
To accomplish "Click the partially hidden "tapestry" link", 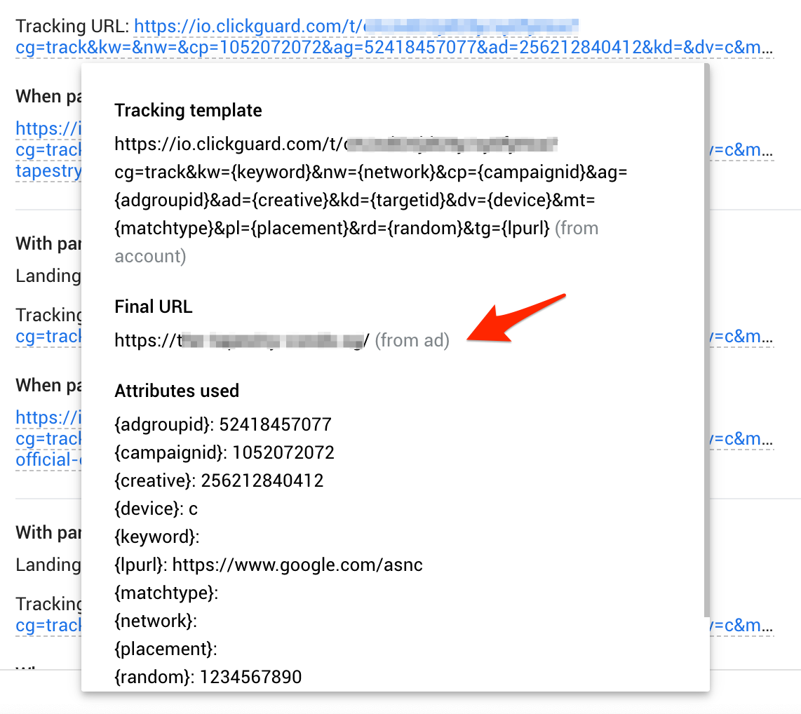I will tap(48, 171).
